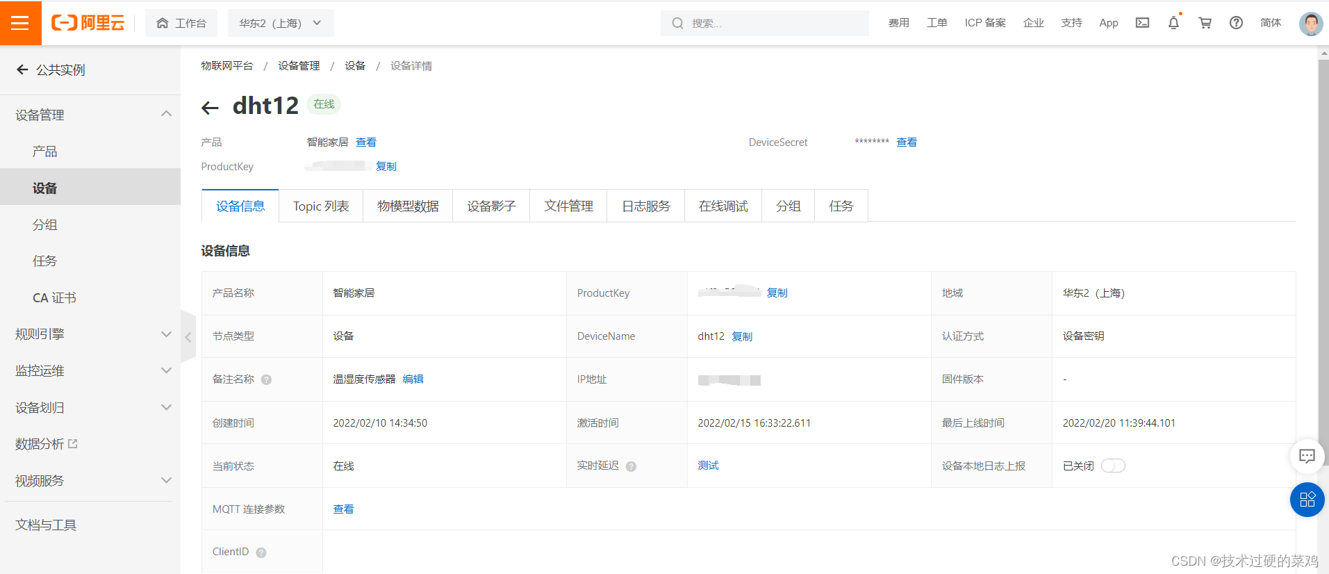The height and width of the screenshot is (574, 1329).
Task: Copy the header ProductKey
Action: click(x=386, y=166)
